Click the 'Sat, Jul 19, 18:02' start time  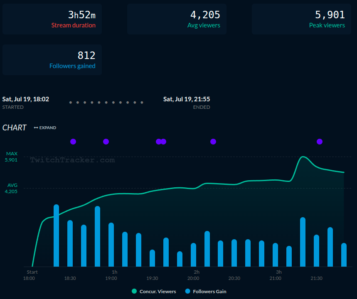25,99
